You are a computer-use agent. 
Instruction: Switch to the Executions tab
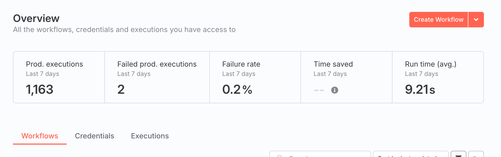coord(150,136)
